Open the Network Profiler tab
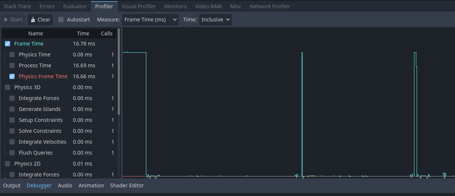The image size is (455, 196). [270, 6]
